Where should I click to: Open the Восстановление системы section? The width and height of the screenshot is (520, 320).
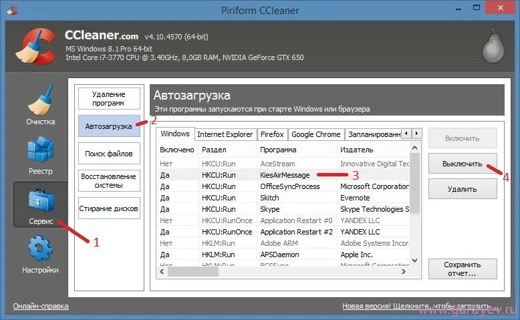109,181
